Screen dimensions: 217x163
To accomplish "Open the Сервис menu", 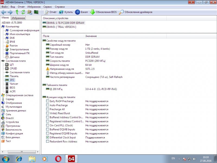I will coord(48,7).
